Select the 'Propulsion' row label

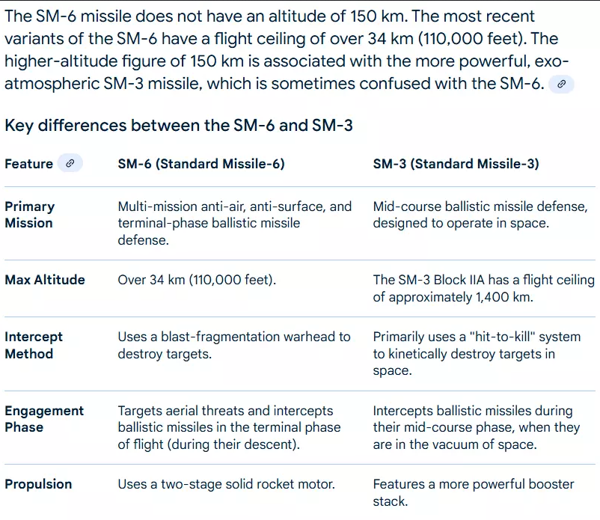(x=38, y=484)
